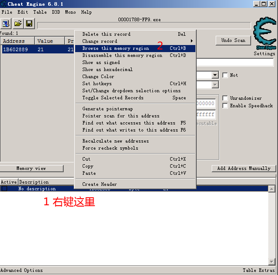Click the Description column header
Image resolution: width=278 pixels, height=275 pixels.
pyautogui.click(x=46, y=182)
